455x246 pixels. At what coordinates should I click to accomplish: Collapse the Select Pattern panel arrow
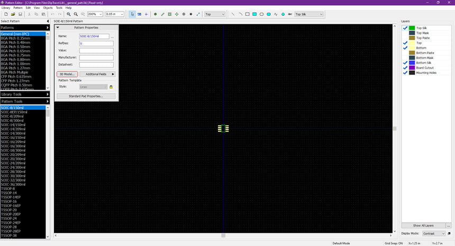pyautogui.click(x=48, y=21)
